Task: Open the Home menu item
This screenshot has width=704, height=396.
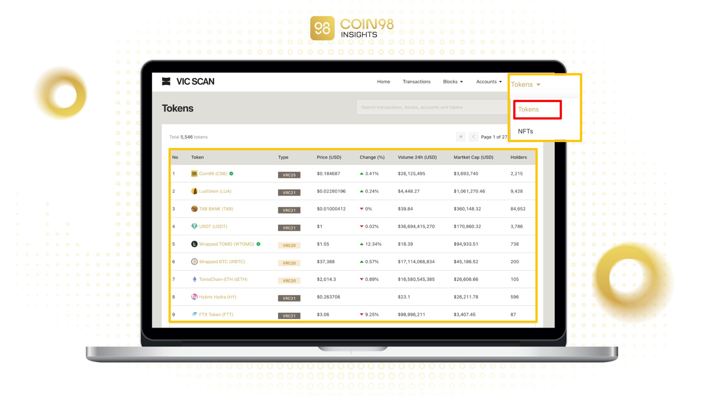Action: point(384,82)
